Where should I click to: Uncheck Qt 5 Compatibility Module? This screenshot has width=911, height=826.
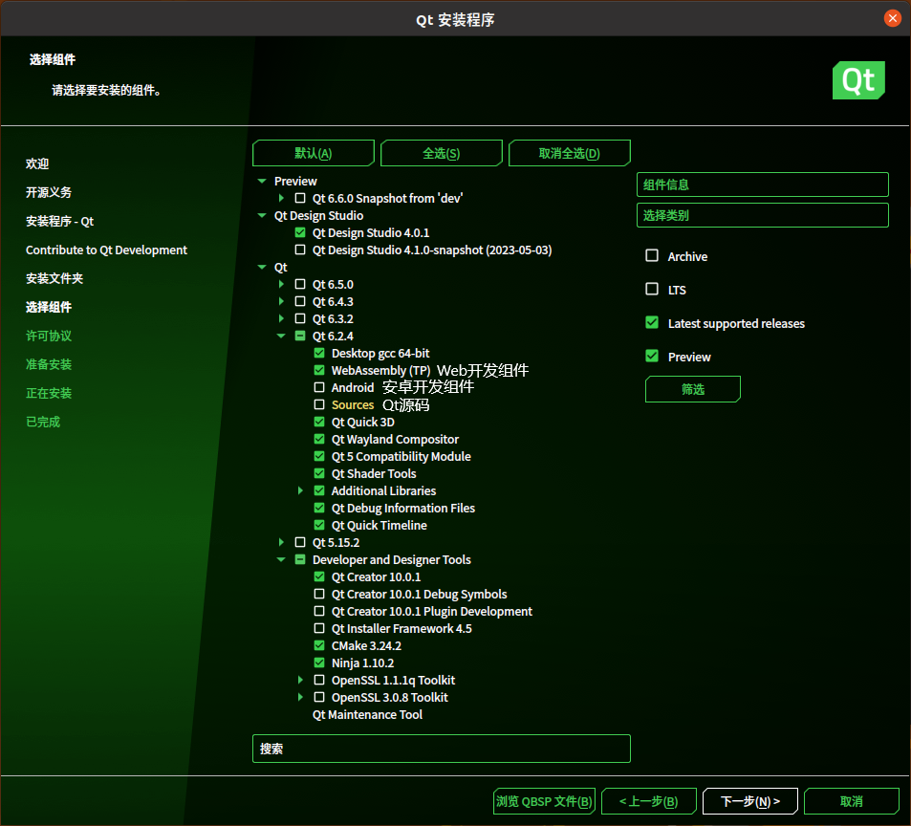coord(319,456)
